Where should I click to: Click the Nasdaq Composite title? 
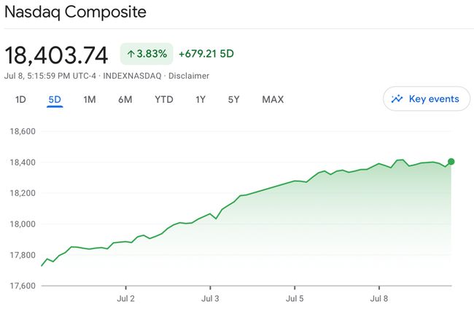(x=75, y=12)
